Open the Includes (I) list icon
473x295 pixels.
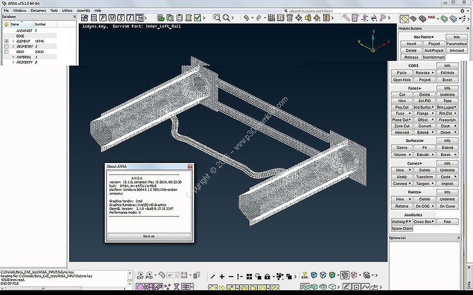[130, 18]
